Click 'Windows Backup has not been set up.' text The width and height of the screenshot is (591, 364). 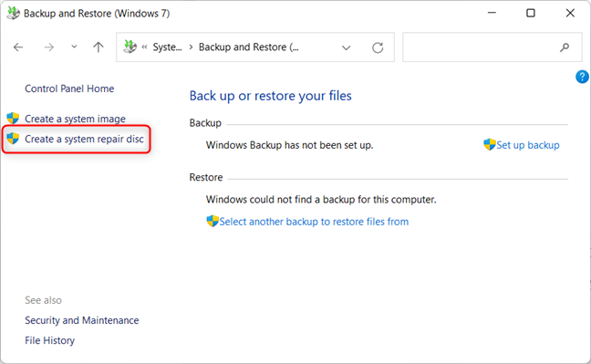click(x=289, y=145)
